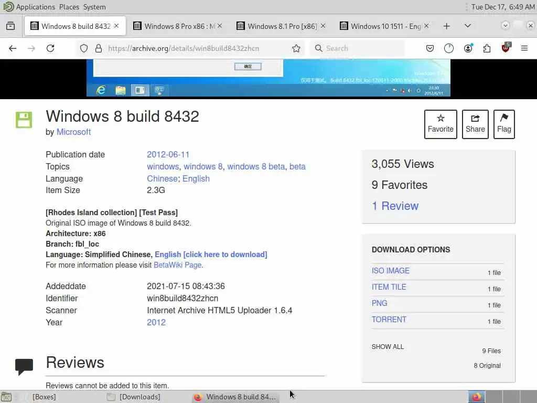537x403 pixels.
Task: Open a new browser tab
Action: tap(447, 26)
